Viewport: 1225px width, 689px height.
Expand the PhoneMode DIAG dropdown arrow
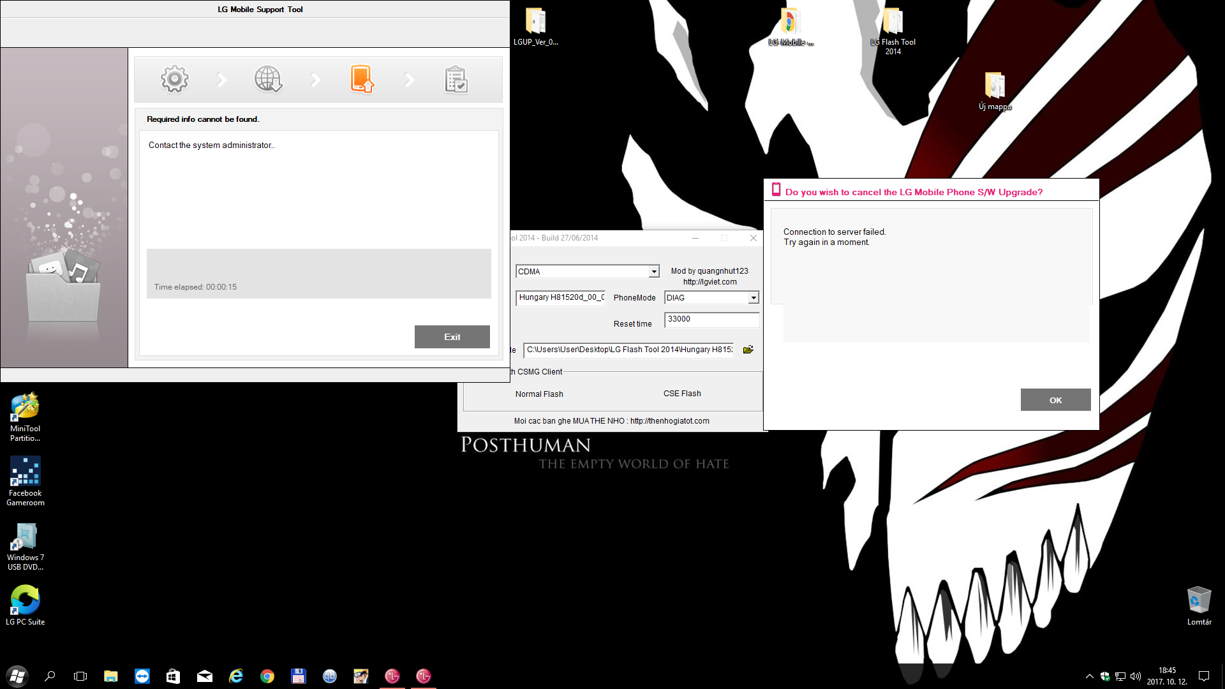point(754,298)
